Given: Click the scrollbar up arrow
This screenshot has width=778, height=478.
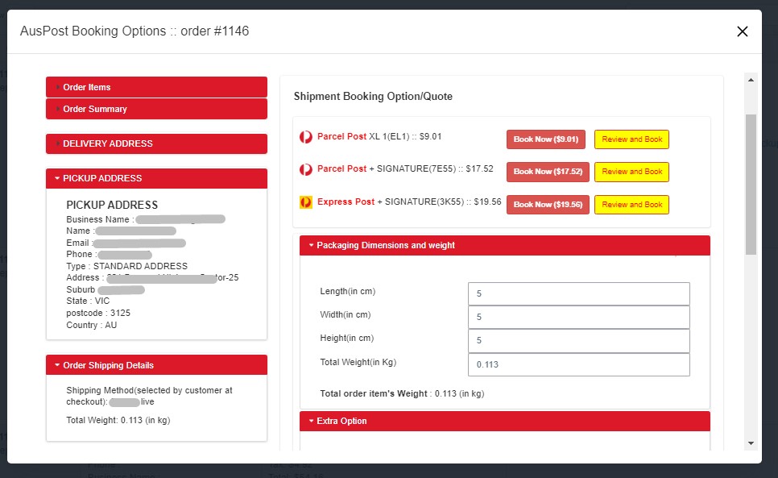Looking at the screenshot, I should click(x=751, y=80).
